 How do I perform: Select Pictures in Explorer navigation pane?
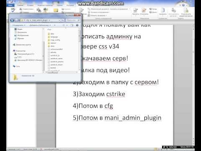coord(21,35)
